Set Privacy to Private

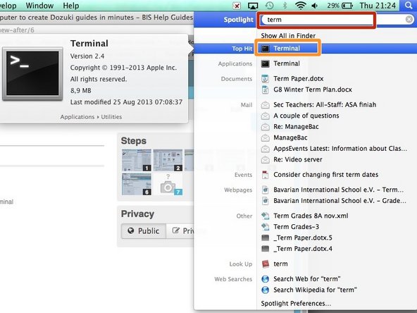tap(180, 231)
